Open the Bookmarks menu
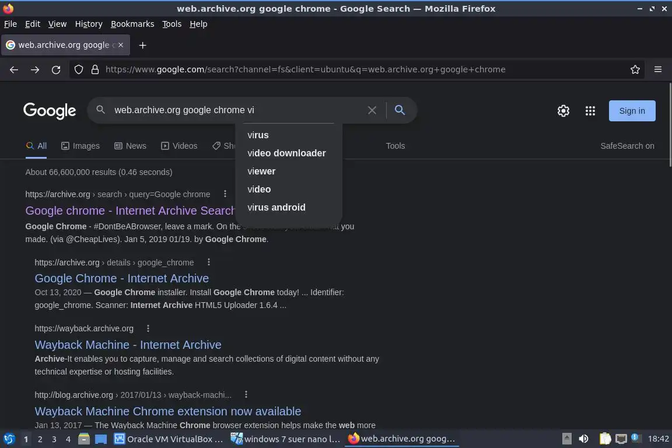The height and width of the screenshot is (448, 672). 132,24
